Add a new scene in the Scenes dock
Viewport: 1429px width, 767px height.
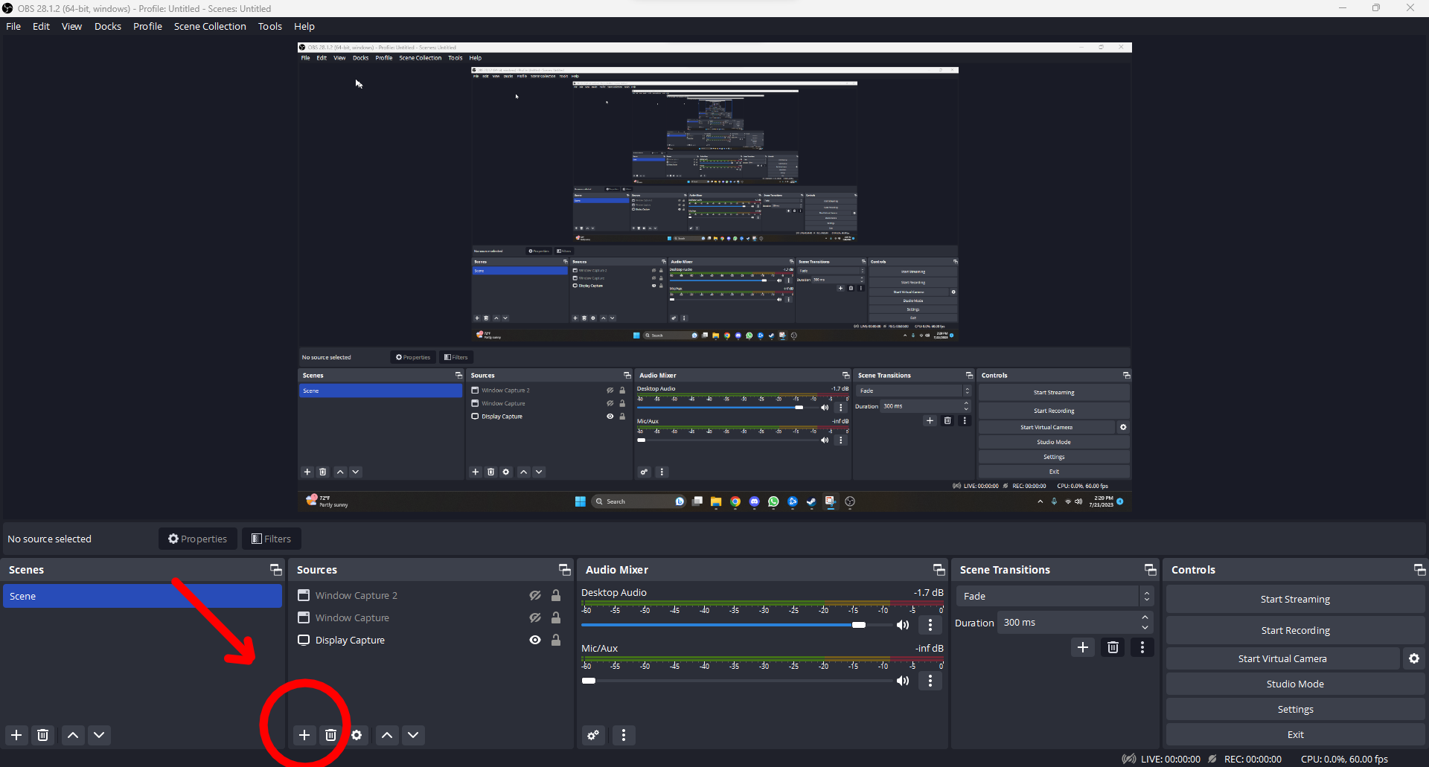point(16,735)
